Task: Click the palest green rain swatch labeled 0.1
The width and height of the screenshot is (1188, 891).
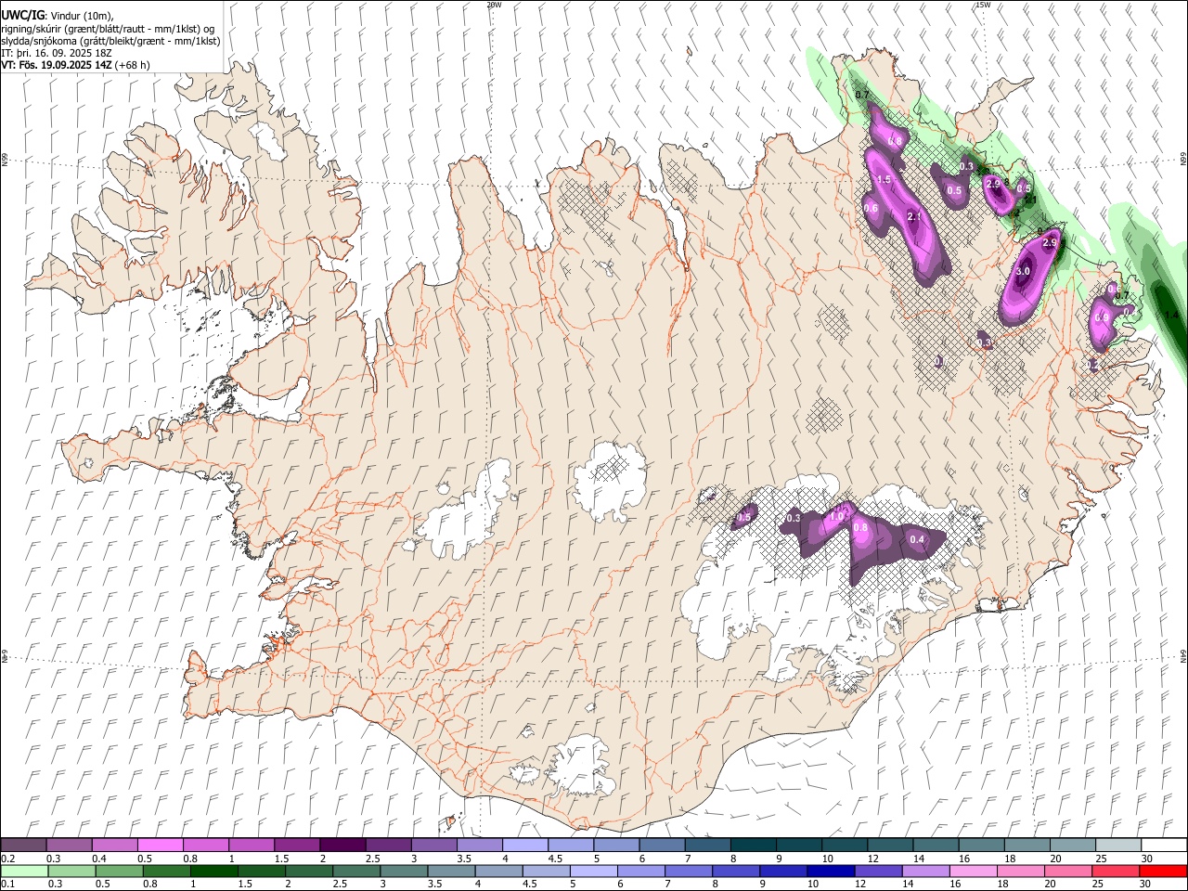Action: (x=24, y=872)
